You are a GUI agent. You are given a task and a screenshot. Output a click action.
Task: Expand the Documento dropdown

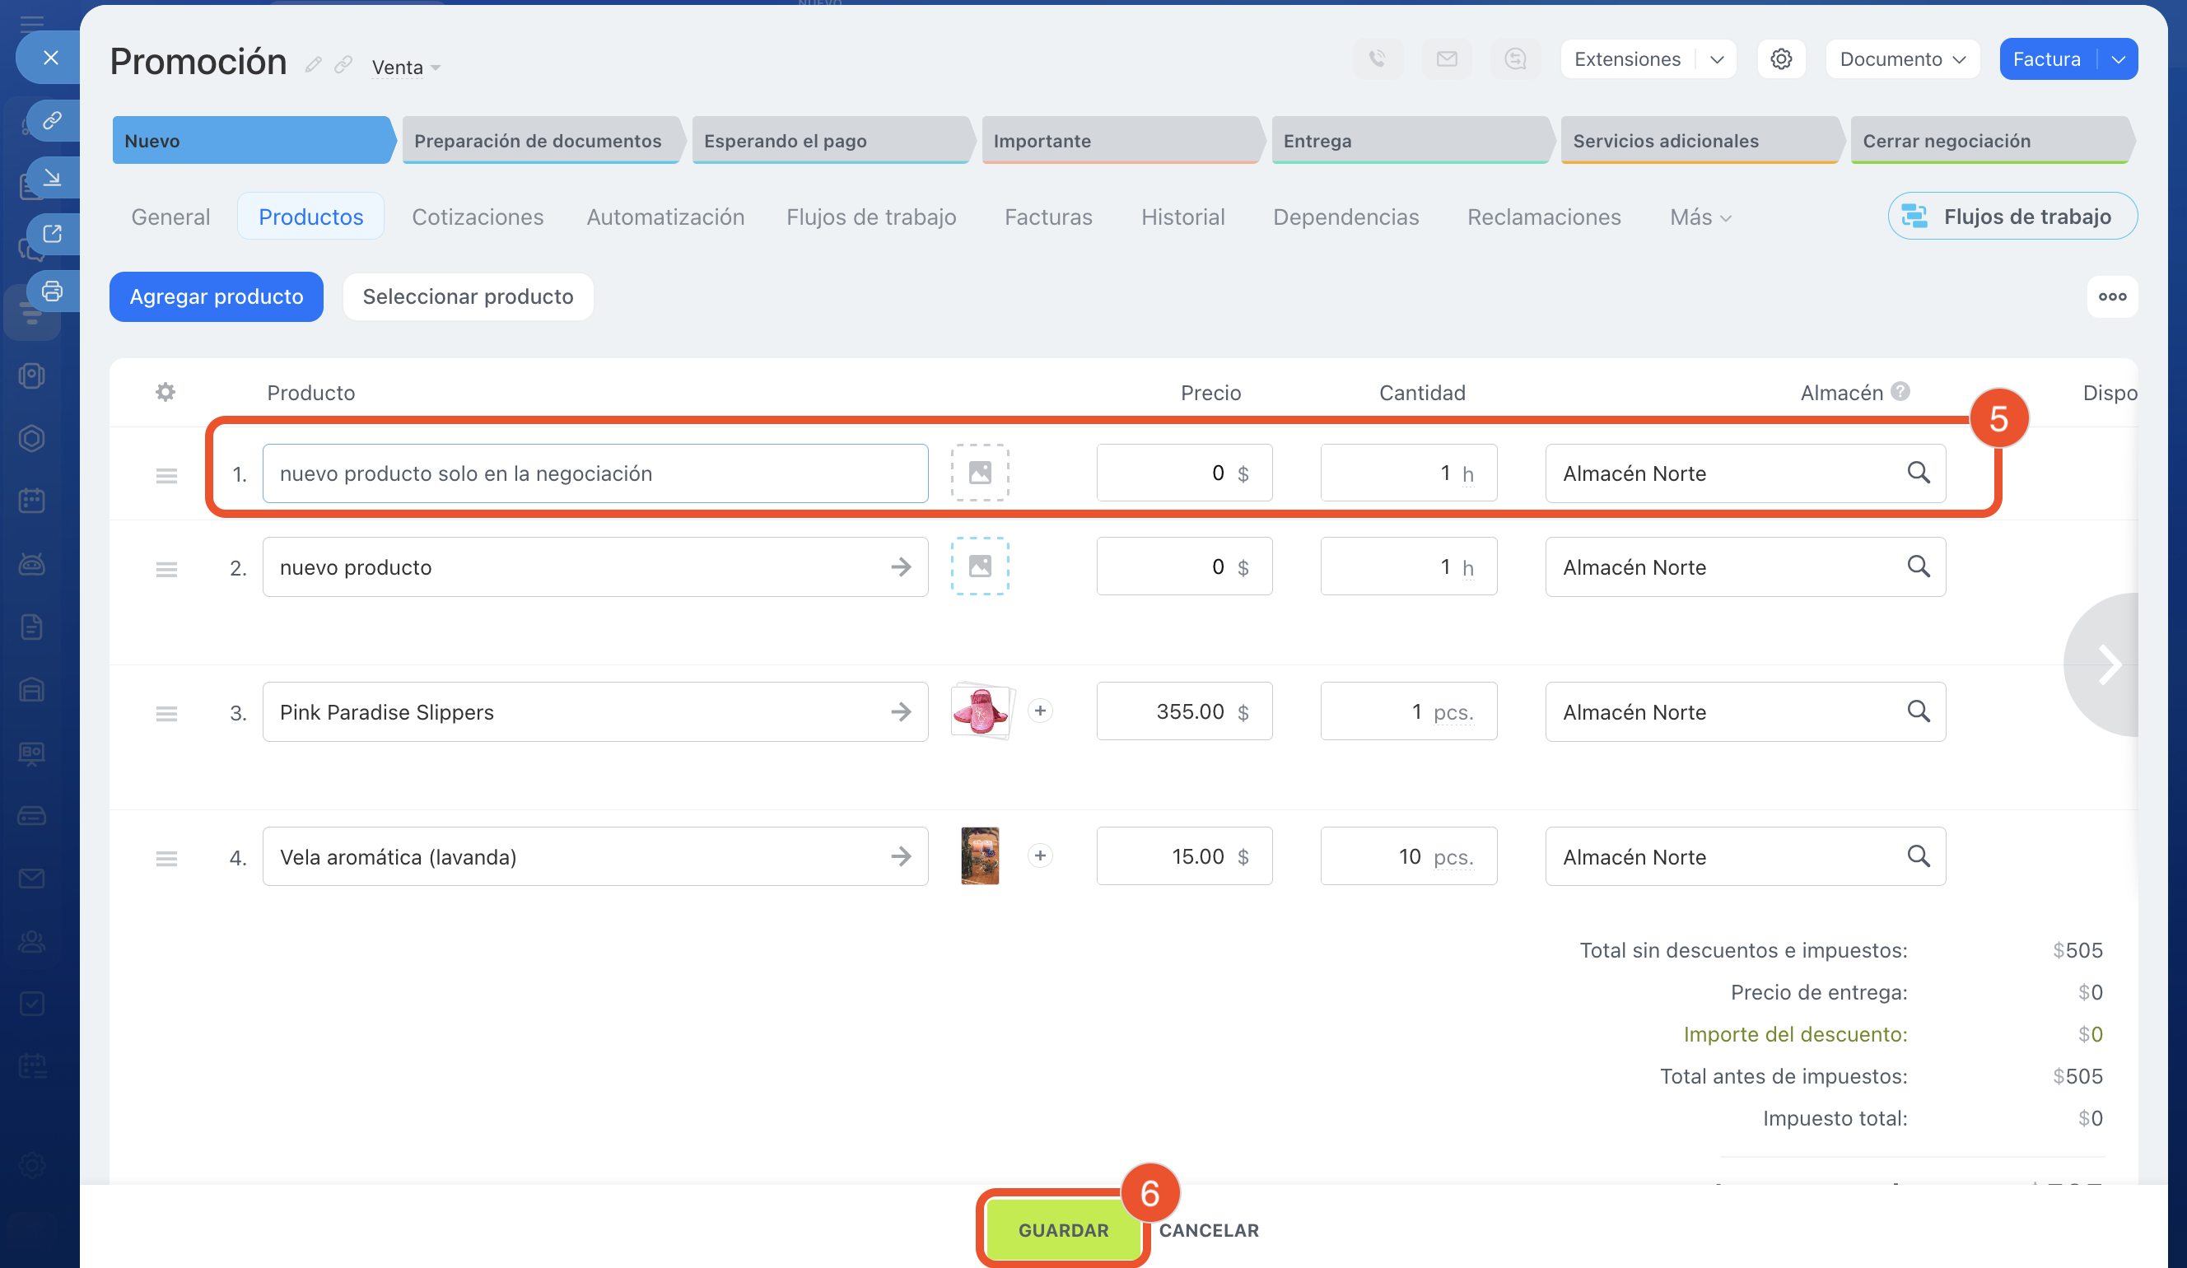[1901, 59]
